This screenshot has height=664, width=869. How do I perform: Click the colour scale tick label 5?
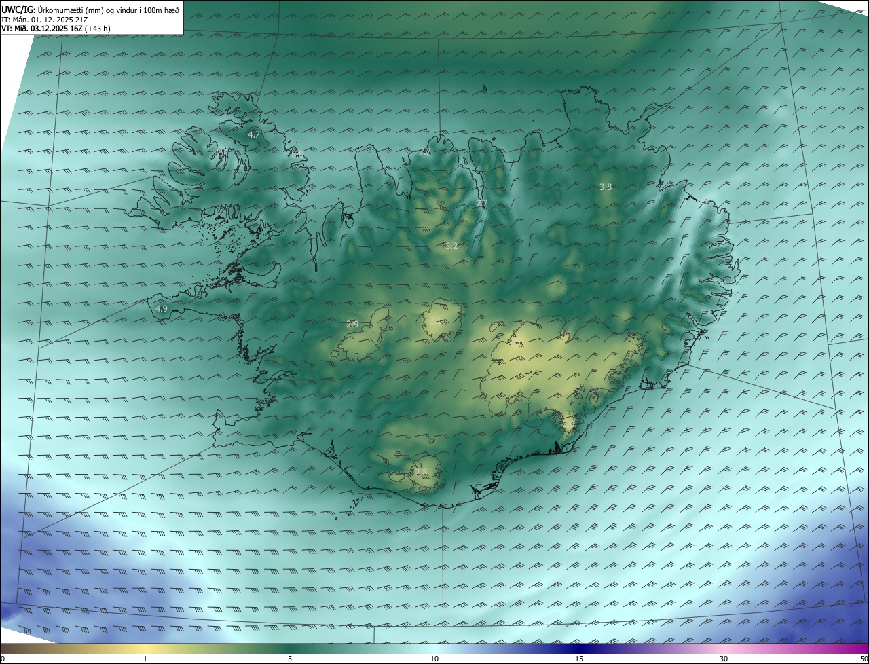tap(290, 659)
